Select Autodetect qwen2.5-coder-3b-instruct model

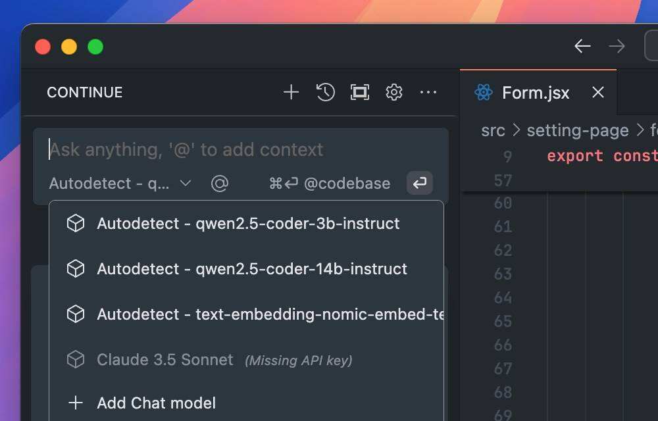[247, 224]
